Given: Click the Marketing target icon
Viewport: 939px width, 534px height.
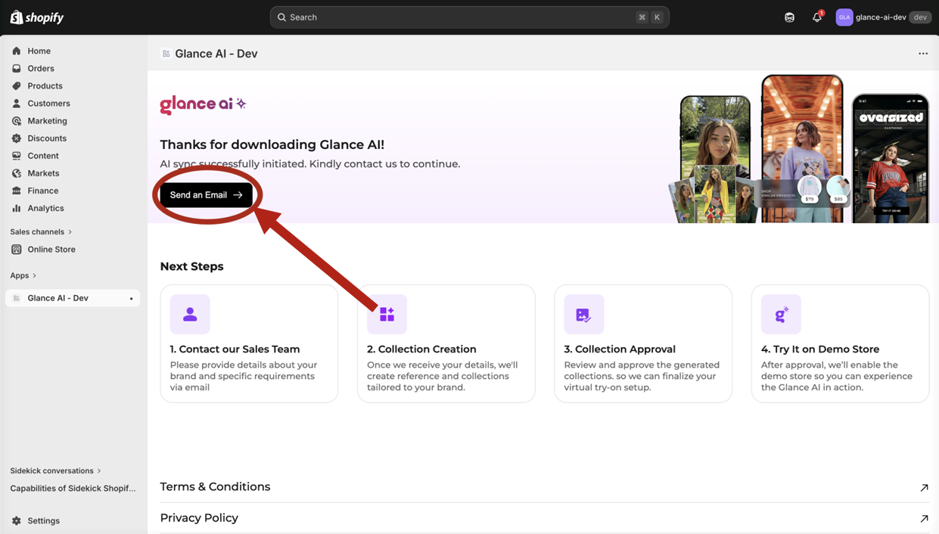Looking at the screenshot, I should point(17,121).
